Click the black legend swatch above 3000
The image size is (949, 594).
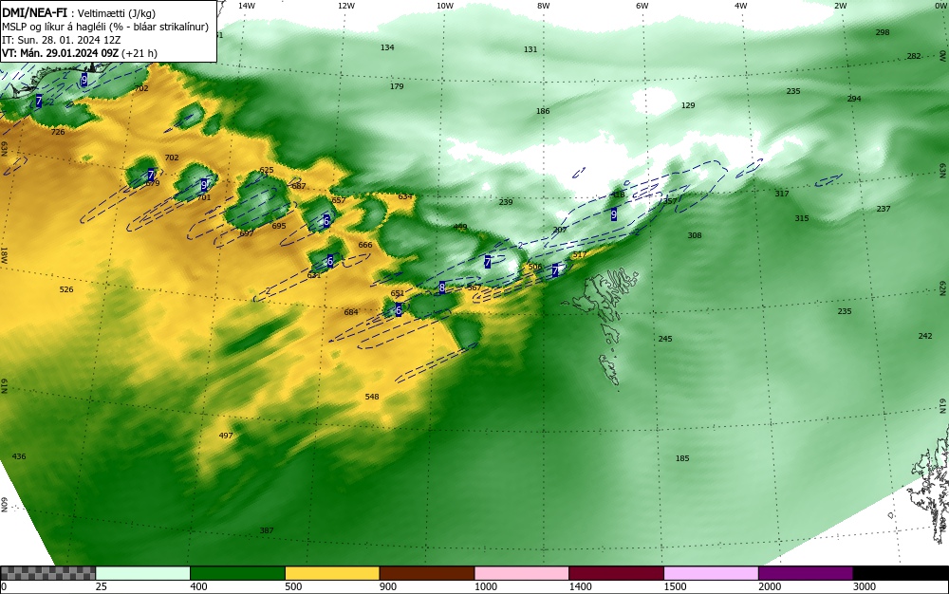pyautogui.click(x=901, y=573)
